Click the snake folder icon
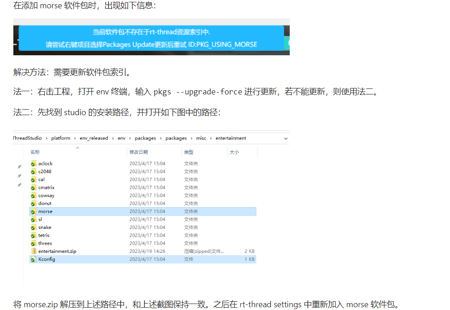This screenshot has height=310, width=450. 34,228
